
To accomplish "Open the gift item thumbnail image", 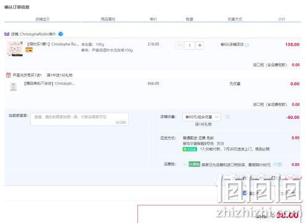I will click(14, 87).
